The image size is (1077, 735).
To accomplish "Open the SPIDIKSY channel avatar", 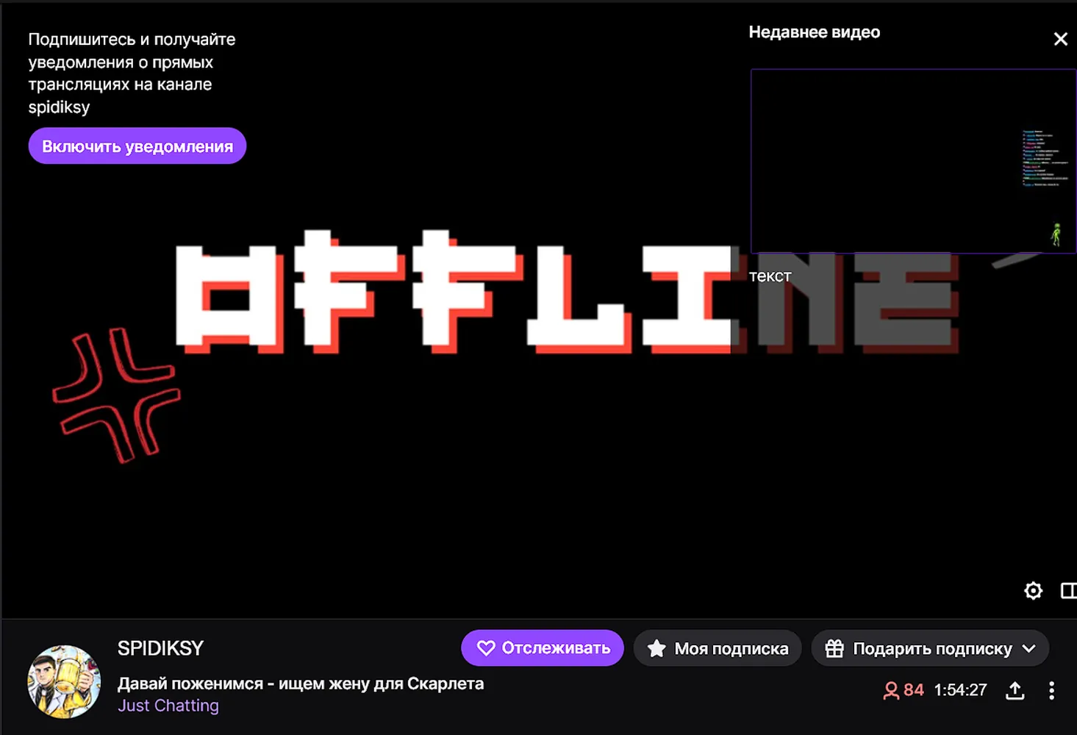I will click(x=64, y=681).
